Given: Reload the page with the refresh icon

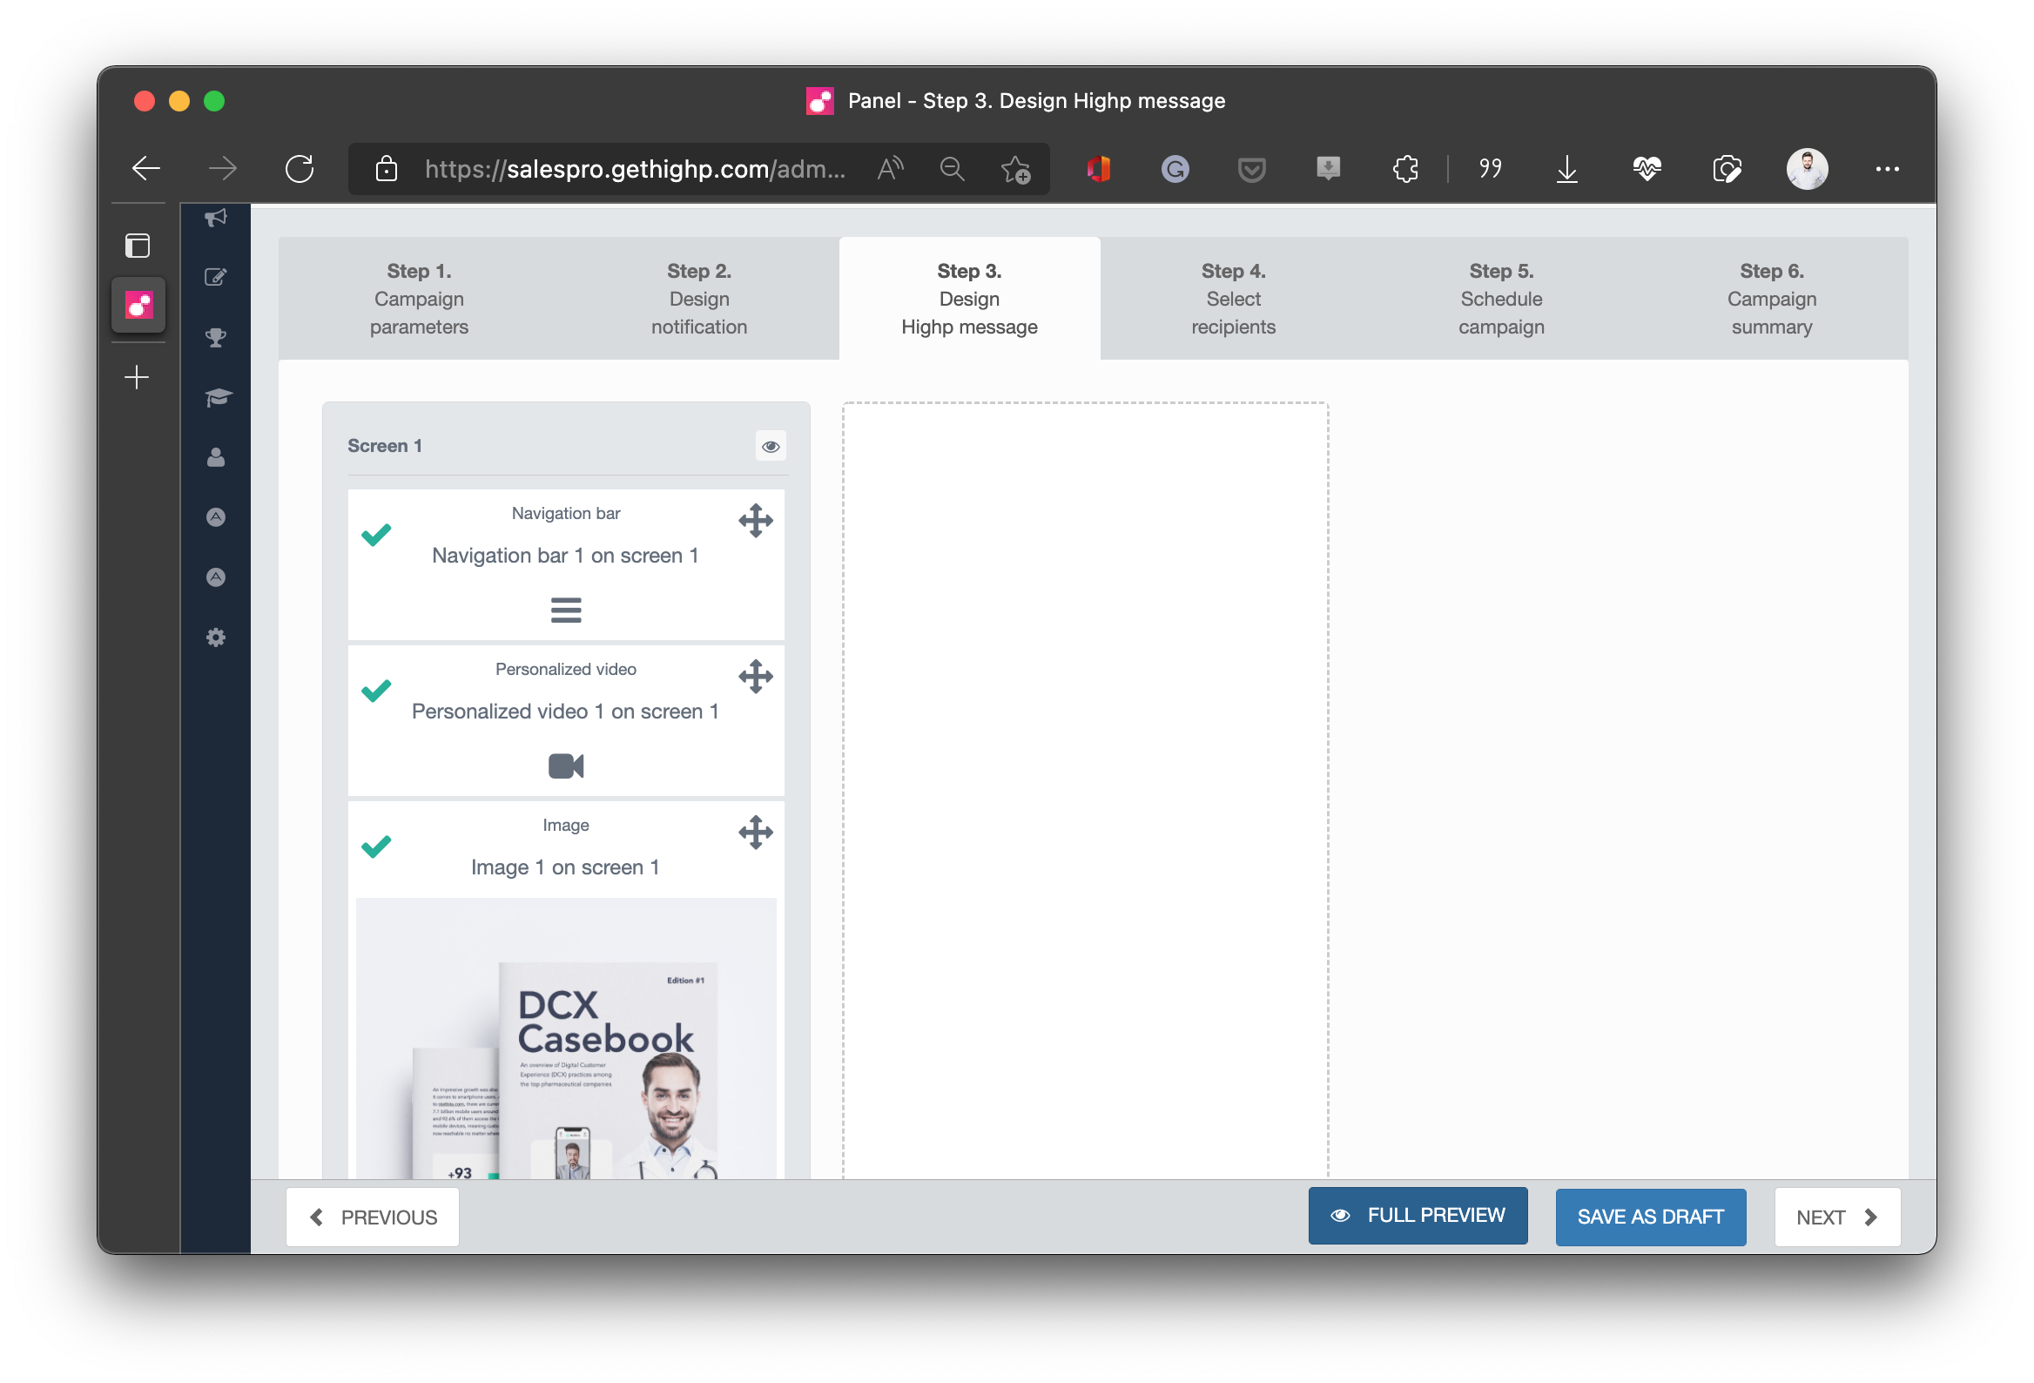Looking at the screenshot, I should [300, 168].
